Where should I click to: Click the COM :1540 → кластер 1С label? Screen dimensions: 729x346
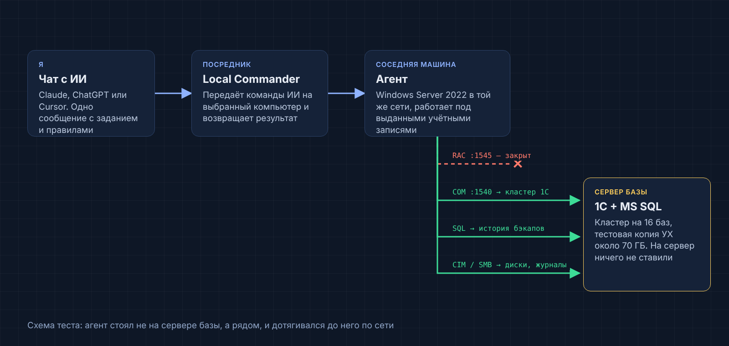pos(501,192)
